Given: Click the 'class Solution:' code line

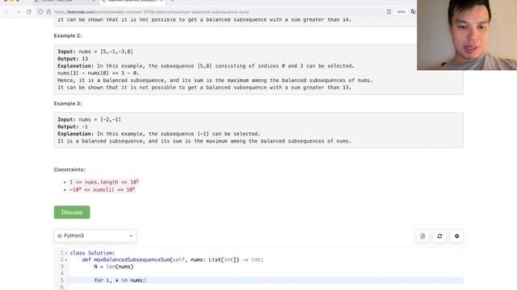Looking at the screenshot, I should pos(92,253).
